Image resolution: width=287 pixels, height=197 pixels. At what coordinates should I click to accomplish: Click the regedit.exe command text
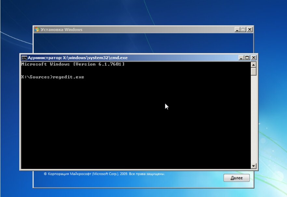pos(68,77)
